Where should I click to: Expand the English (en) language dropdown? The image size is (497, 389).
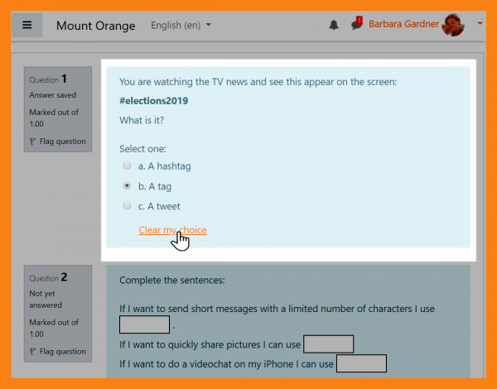pyautogui.click(x=181, y=25)
